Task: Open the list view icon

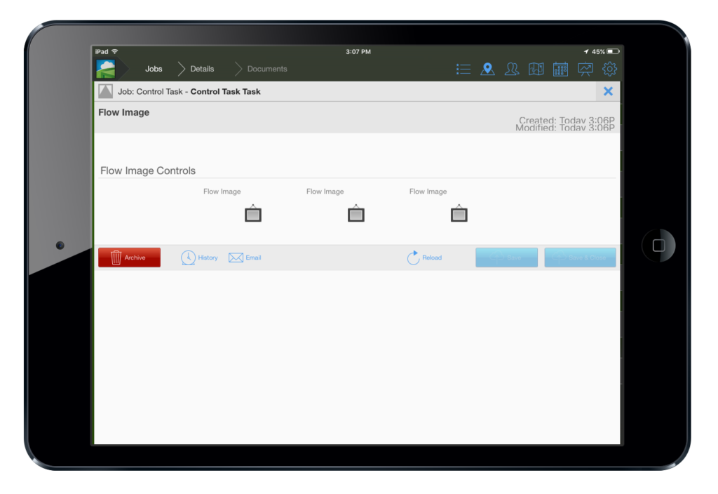Action: pos(463,69)
